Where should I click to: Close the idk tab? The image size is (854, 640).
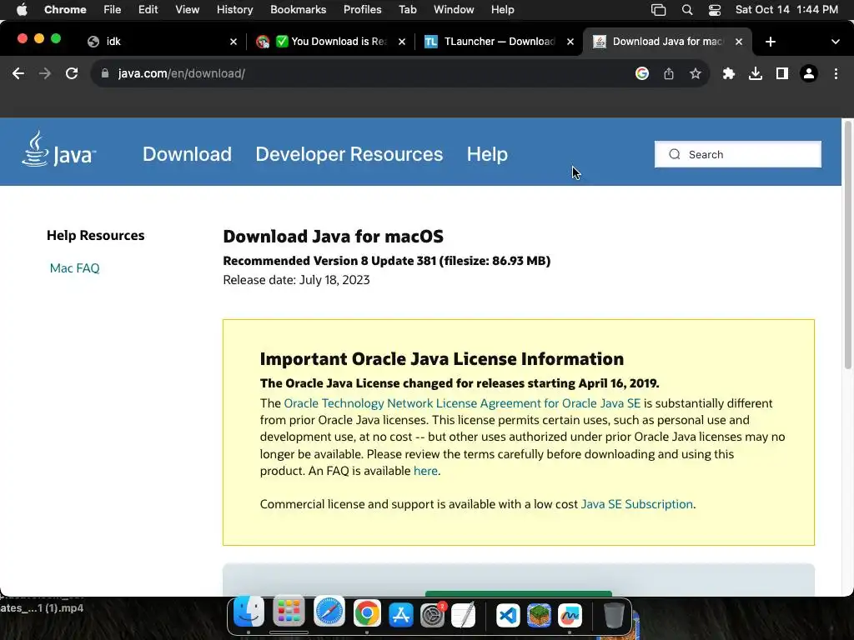pos(234,42)
